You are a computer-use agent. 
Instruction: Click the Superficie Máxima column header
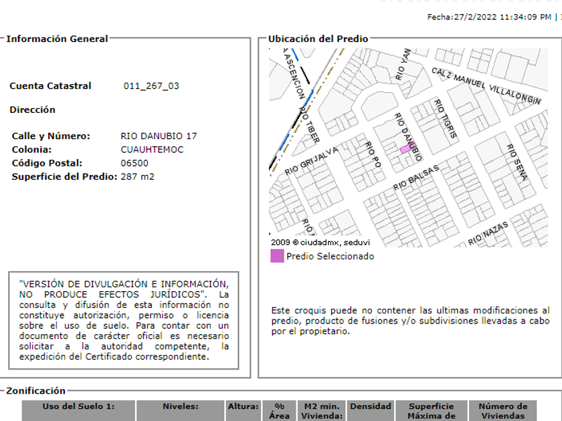[x=432, y=410]
